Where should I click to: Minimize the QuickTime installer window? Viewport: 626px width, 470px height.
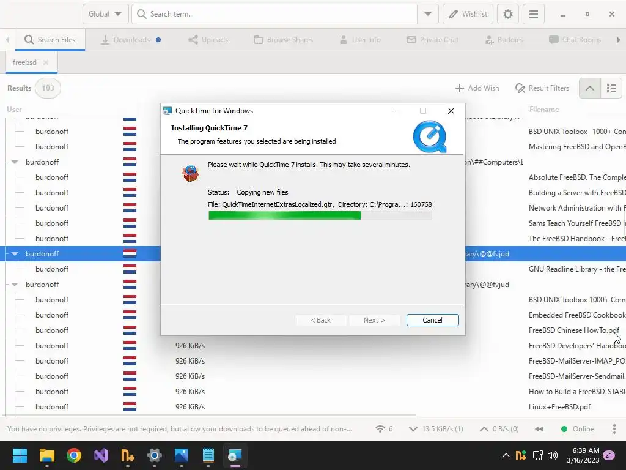[396, 111]
